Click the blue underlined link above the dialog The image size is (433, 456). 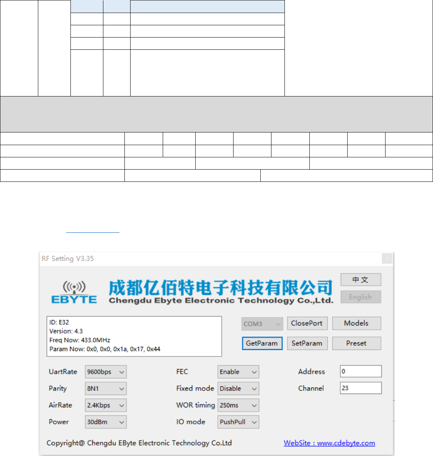(x=93, y=232)
